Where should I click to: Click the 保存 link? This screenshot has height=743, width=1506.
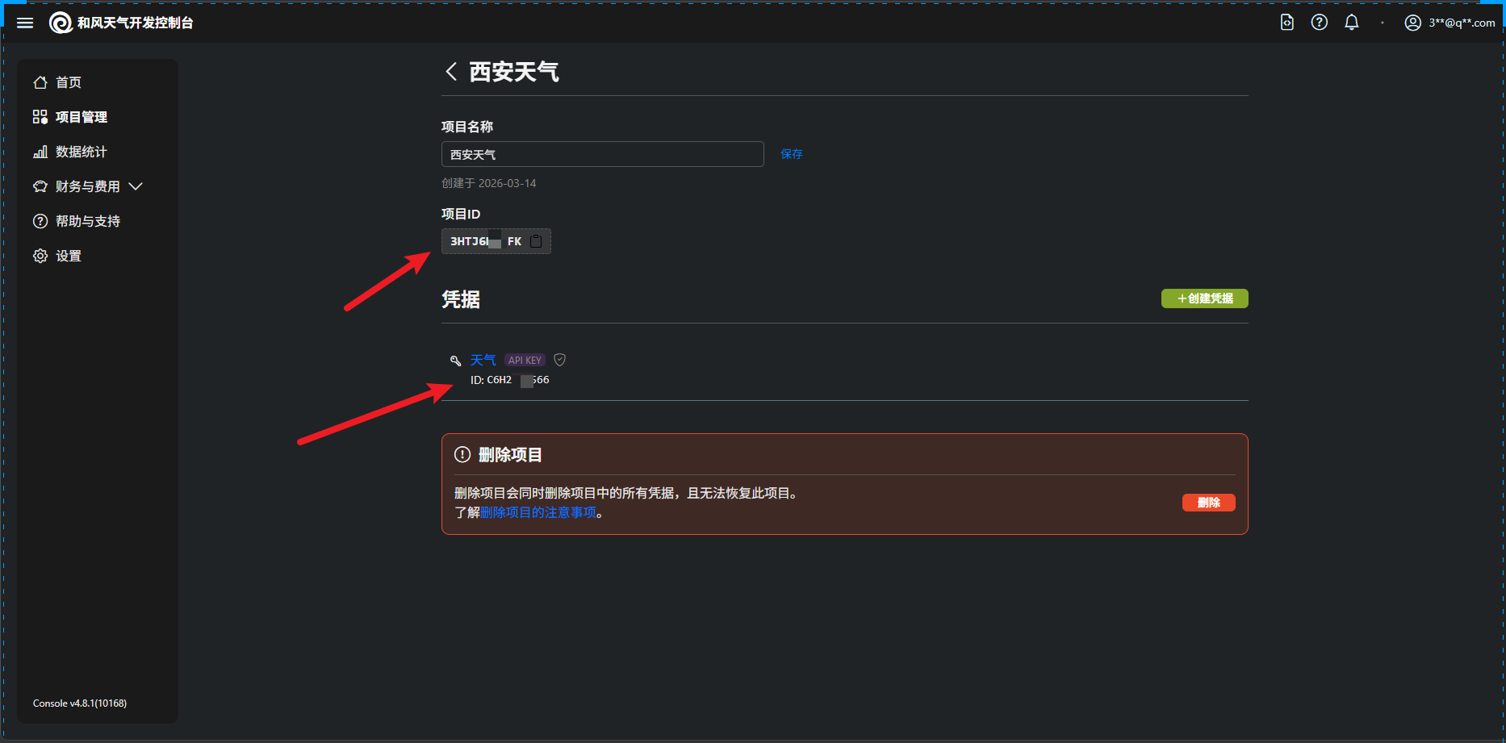tap(791, 154)
